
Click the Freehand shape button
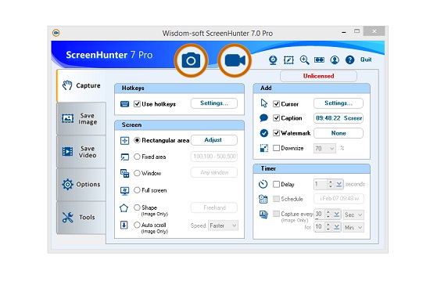pyautogui.click(x=214, y=207)
